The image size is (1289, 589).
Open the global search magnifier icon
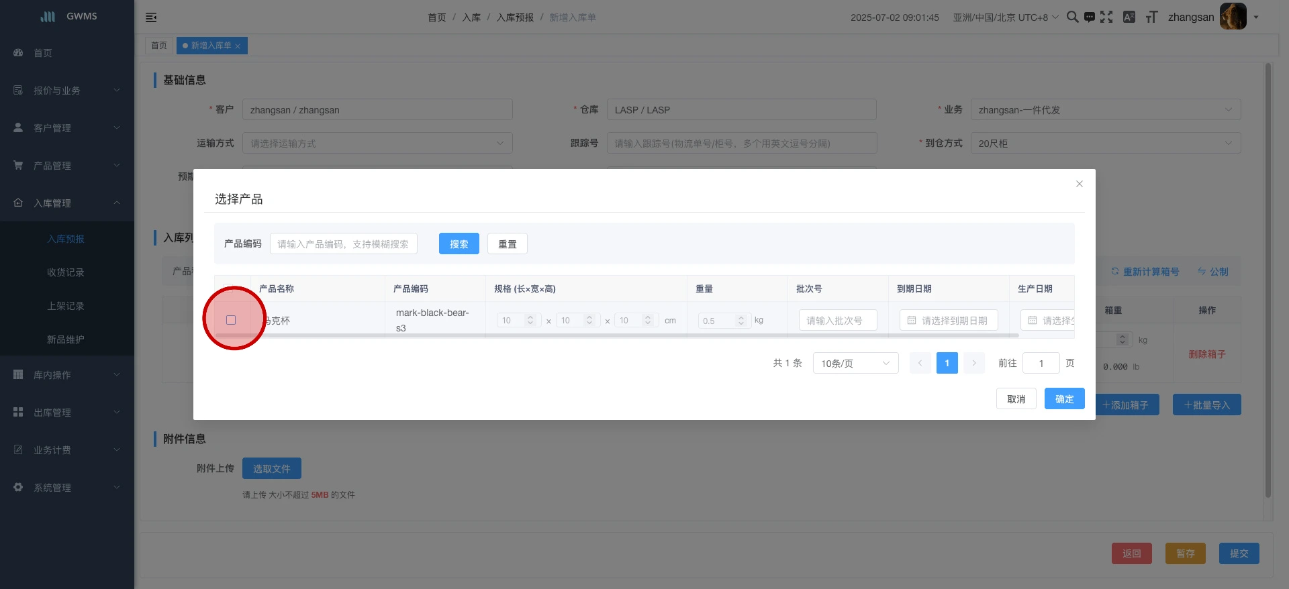point(1072,17)
